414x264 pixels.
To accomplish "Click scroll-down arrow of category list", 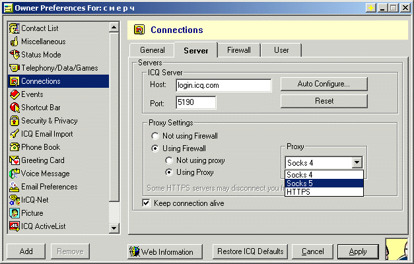I will (114, 228).
